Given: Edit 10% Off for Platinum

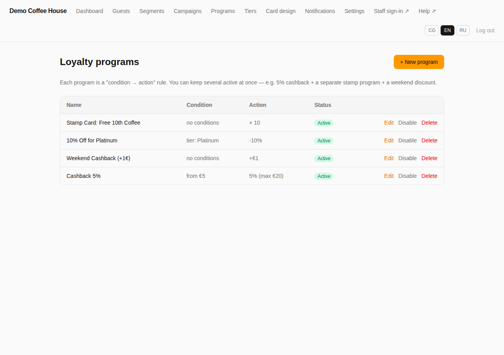Looking at the screenshot, I should [389, 140].
